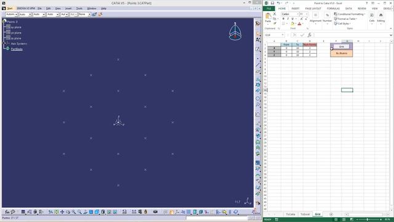Open the font size 11 dropdown in Excel
394x222 pixels.
tap(307, 14)
